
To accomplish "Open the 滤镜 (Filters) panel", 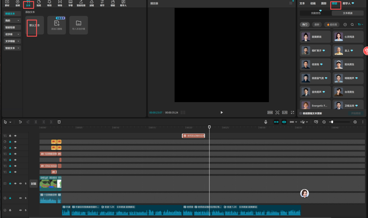I will 92,3.
